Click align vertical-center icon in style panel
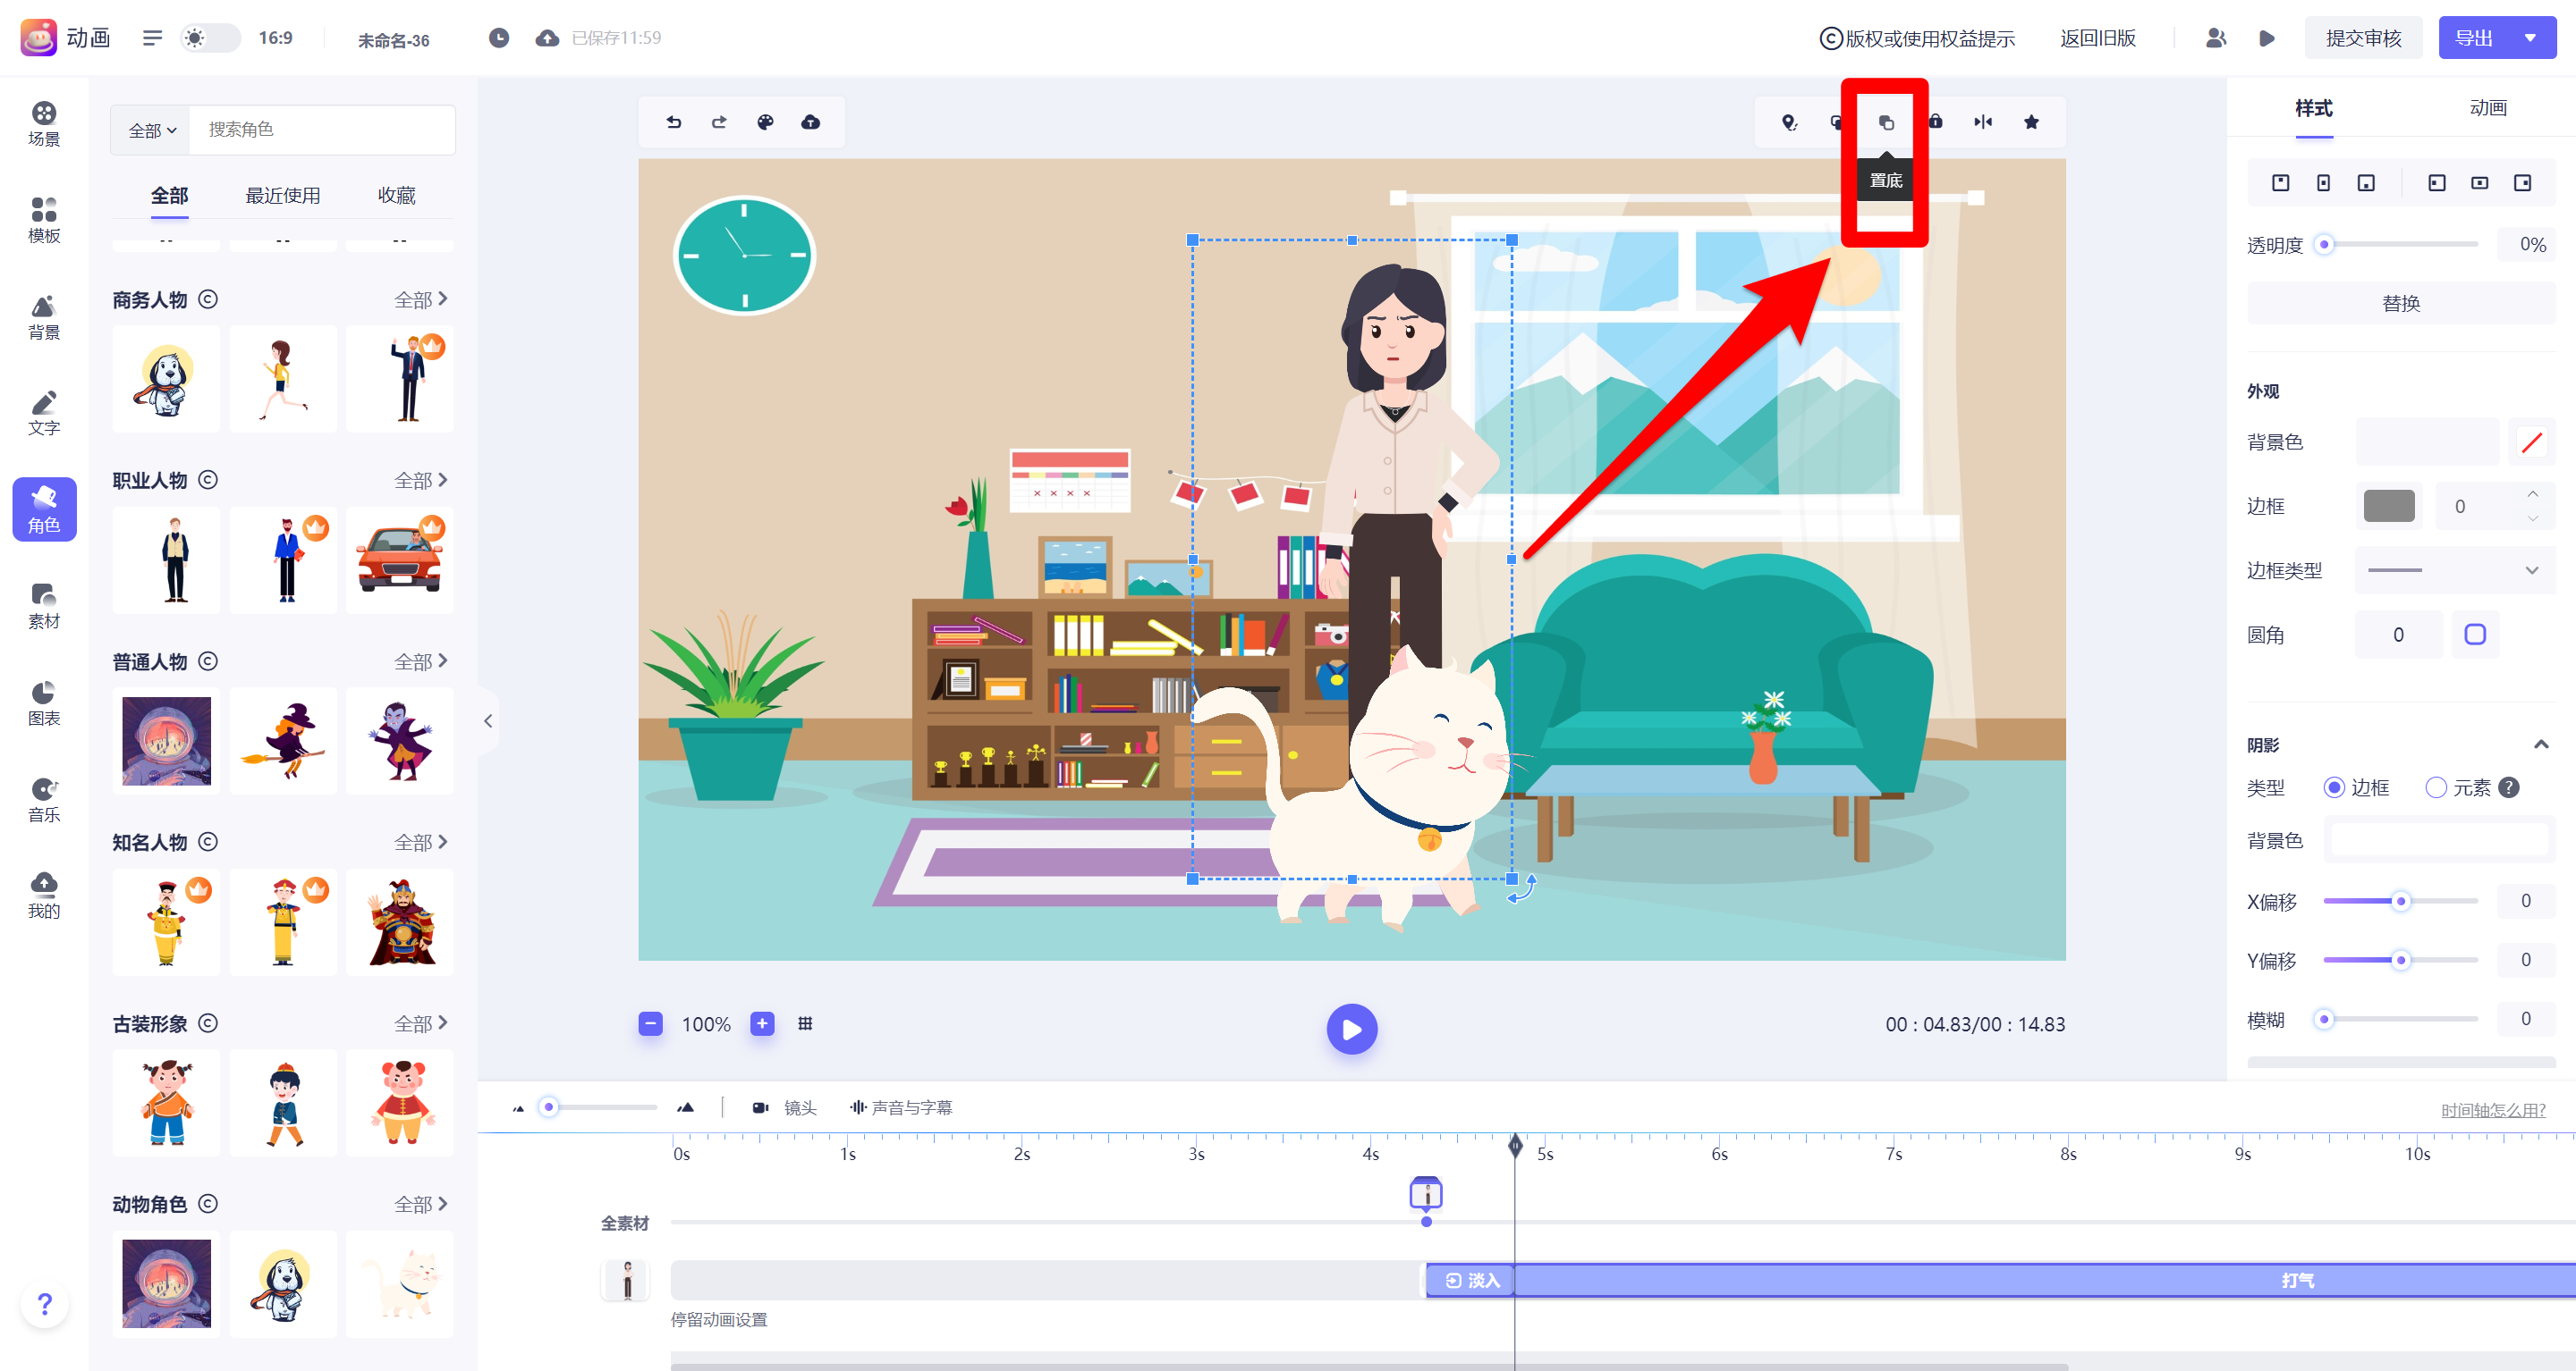 click(2324, 183)
